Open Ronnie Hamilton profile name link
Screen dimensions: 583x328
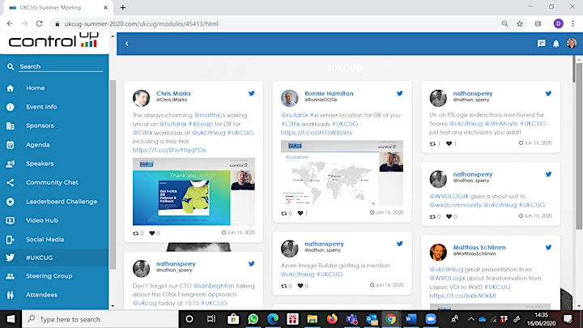(329, 93)
